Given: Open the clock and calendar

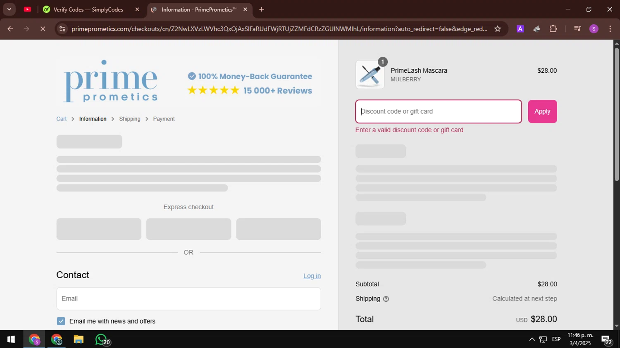Looking at the screenshot, I should (x=580, y=339).
